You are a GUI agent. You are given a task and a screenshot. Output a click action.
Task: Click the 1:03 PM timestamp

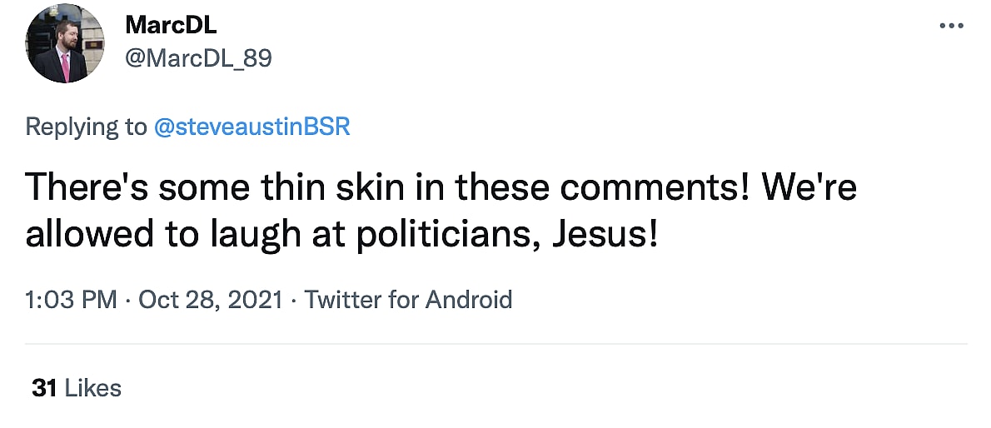pyautogui.click(x=71, y=299)
